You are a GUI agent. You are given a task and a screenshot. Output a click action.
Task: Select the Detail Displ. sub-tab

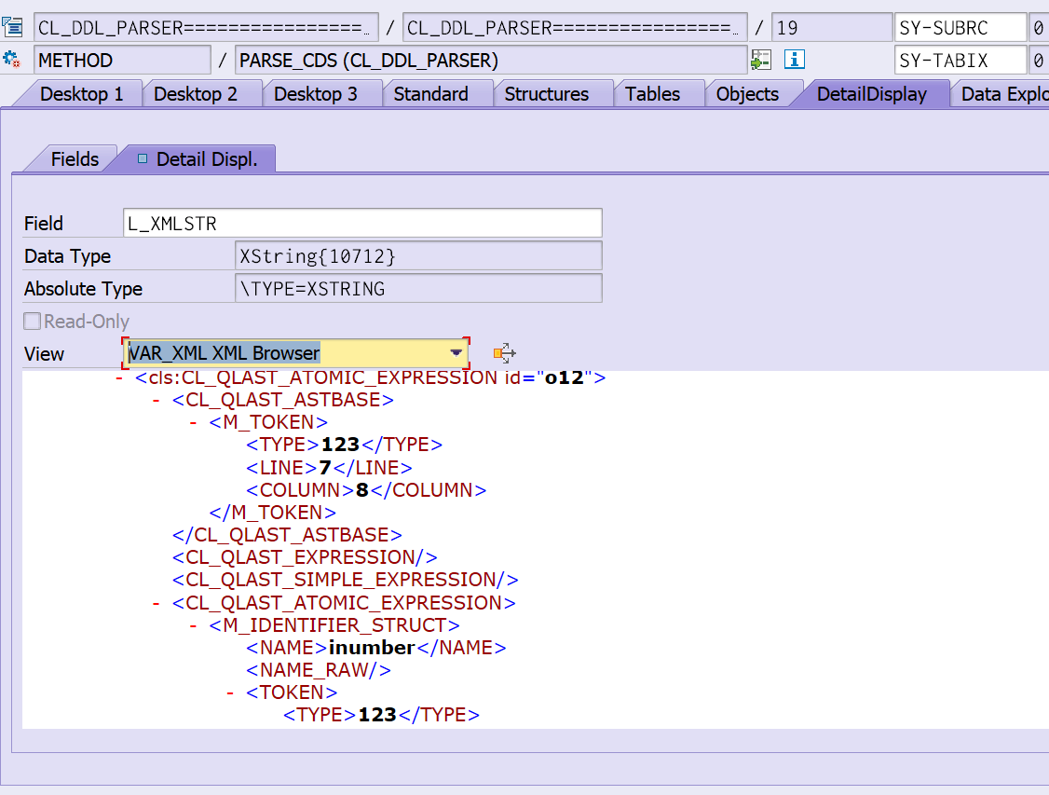point(198,159)
